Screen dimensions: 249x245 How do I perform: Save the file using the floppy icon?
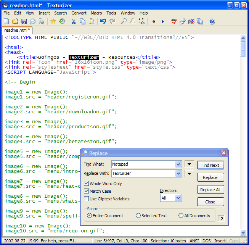pyautogui.click(x=24, y=21)
